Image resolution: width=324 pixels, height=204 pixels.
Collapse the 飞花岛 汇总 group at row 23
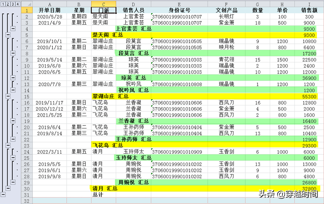[x=8, y=145]
